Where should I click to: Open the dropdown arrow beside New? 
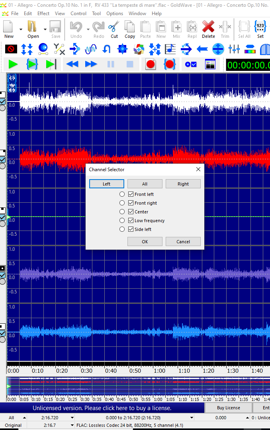(x=21, y=29)
